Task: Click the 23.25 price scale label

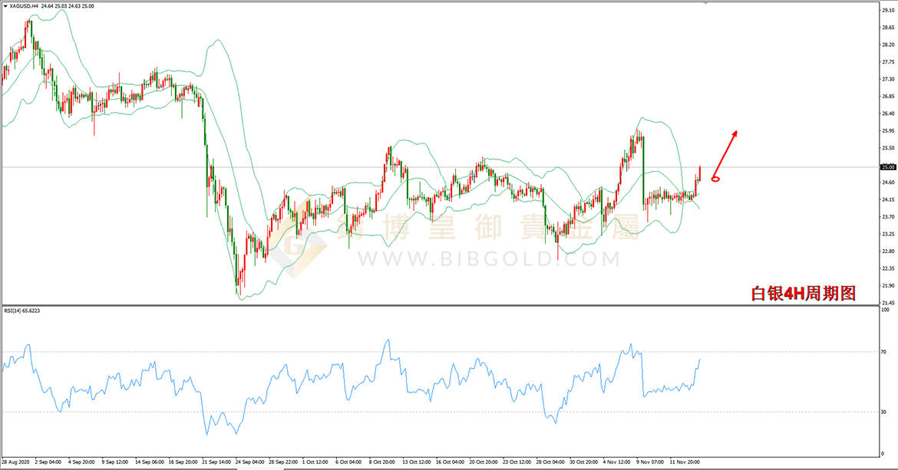Action: point(888,234)
